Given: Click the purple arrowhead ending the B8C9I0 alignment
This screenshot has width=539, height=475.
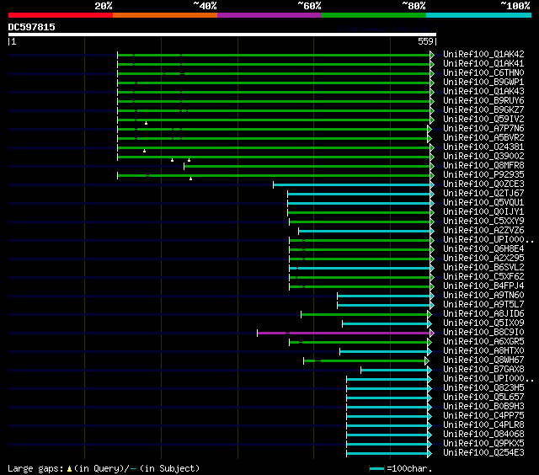Looking at the screenshot, I should coord(432,333).
